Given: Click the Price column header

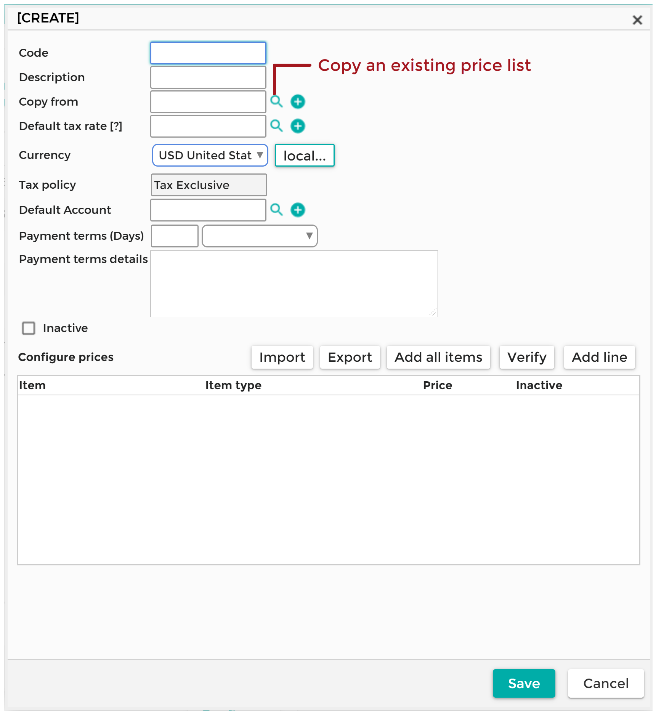Looking at the screenshot, I should tap(438, 385).
